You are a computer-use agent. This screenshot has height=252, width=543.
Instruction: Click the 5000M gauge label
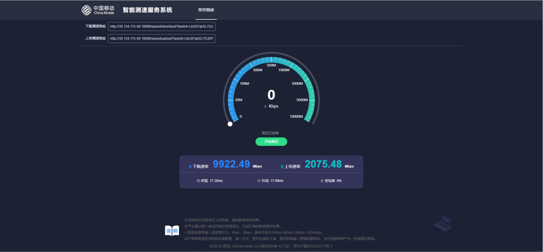pos(302,100)
